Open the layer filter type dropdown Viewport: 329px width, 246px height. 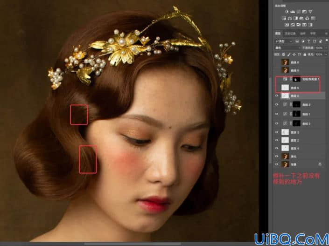284,41
